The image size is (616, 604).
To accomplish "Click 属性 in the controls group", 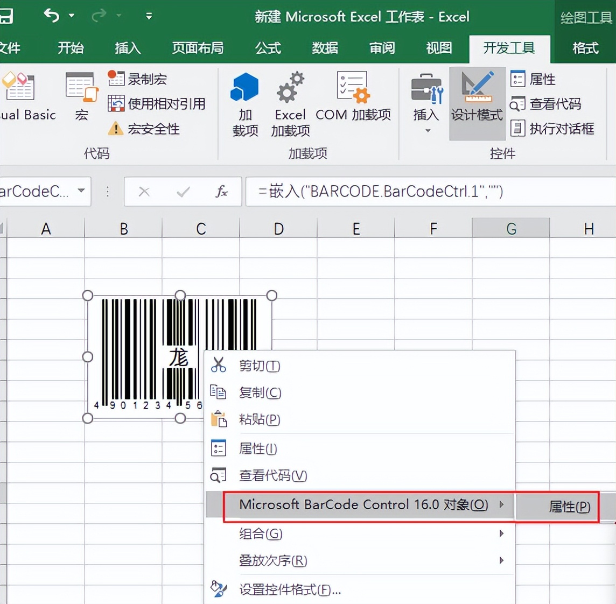I will 533,79.
